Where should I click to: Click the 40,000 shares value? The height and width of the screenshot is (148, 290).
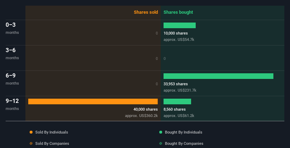pyautogui.click(x=146, y=109)
